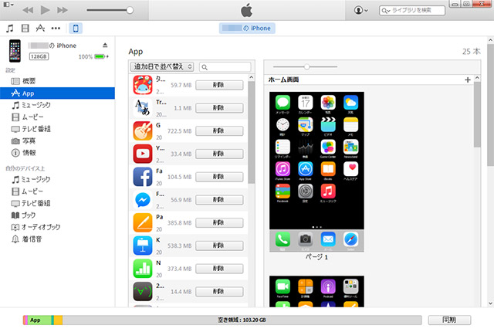Click the GarageBand app icon in list
Image resolution: width=494 pixels, height=332 pixels.
point(141,130)
